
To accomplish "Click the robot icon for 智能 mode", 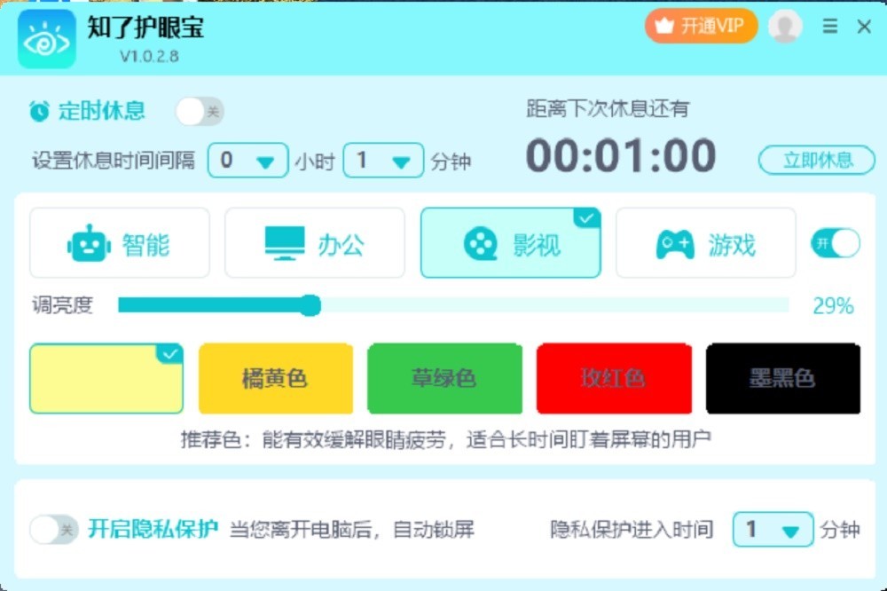I will (89, 243).
